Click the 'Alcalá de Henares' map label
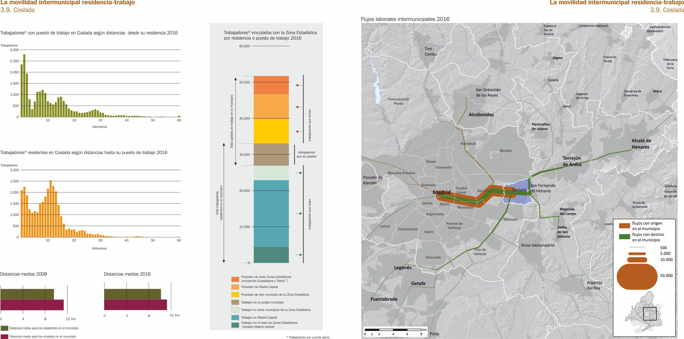684x339 pixels. coord(641,144)
